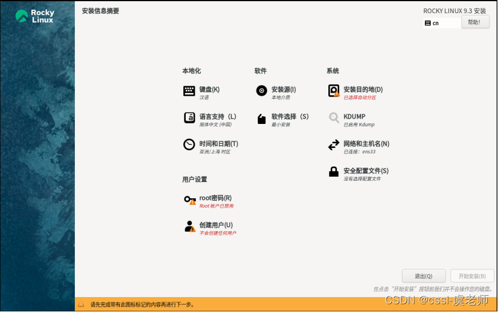Open 安全配置文件(S) label

point(366,171)
